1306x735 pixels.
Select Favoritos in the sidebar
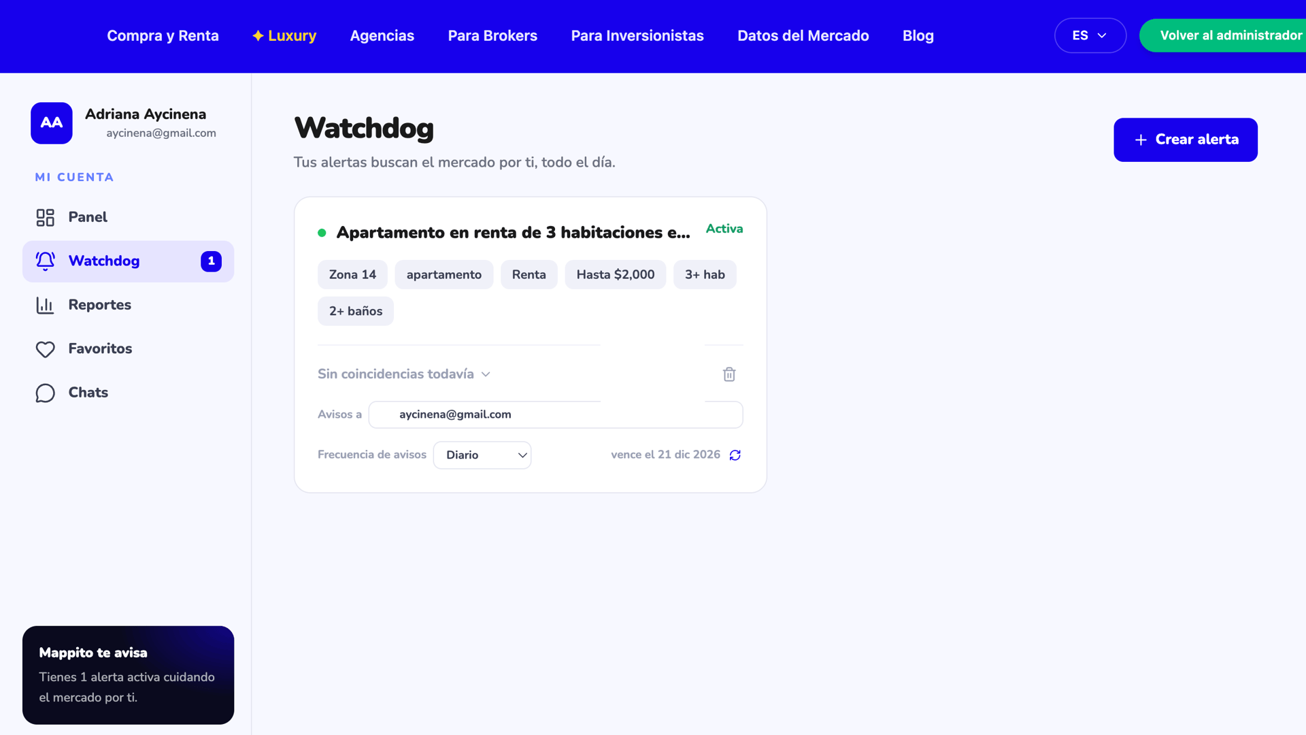[128, 349]
